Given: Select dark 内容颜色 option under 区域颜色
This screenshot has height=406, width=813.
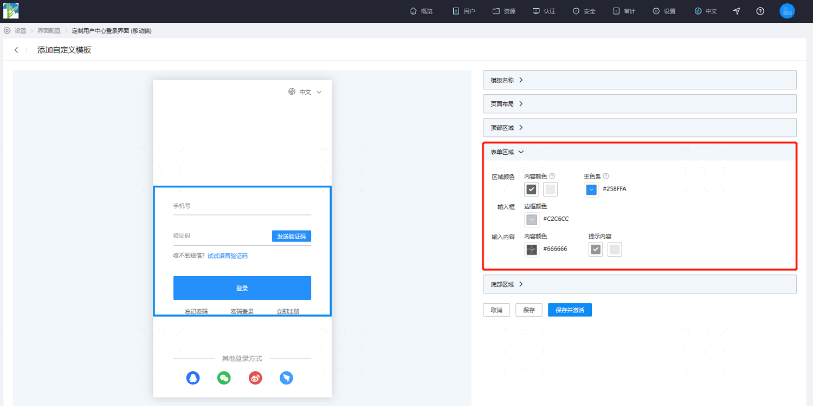Looking at the screenshot, I should click(x=531, y=189).
